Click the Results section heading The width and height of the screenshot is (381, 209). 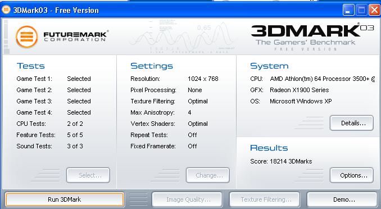tap(269, 148)
